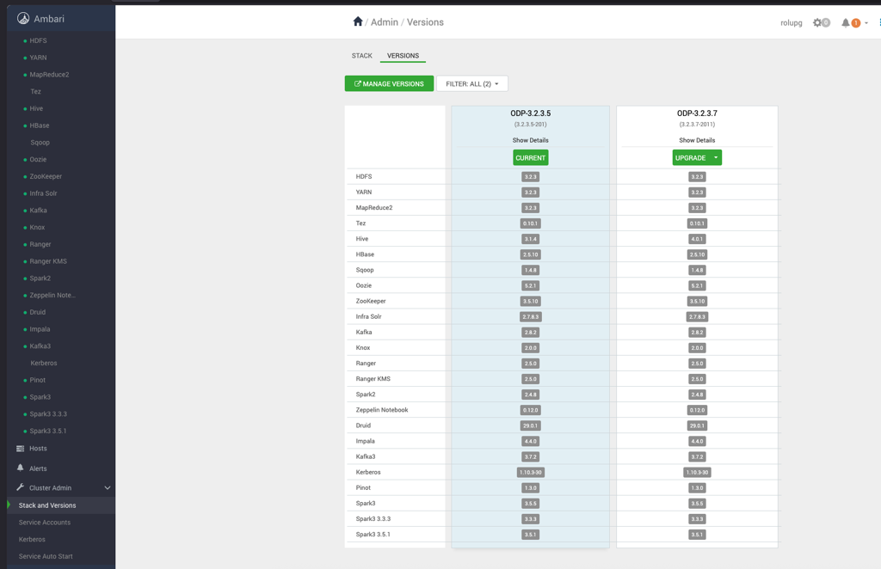Click the Alerts bell in sidebar
881x569 pixels.
click(21, 468)
